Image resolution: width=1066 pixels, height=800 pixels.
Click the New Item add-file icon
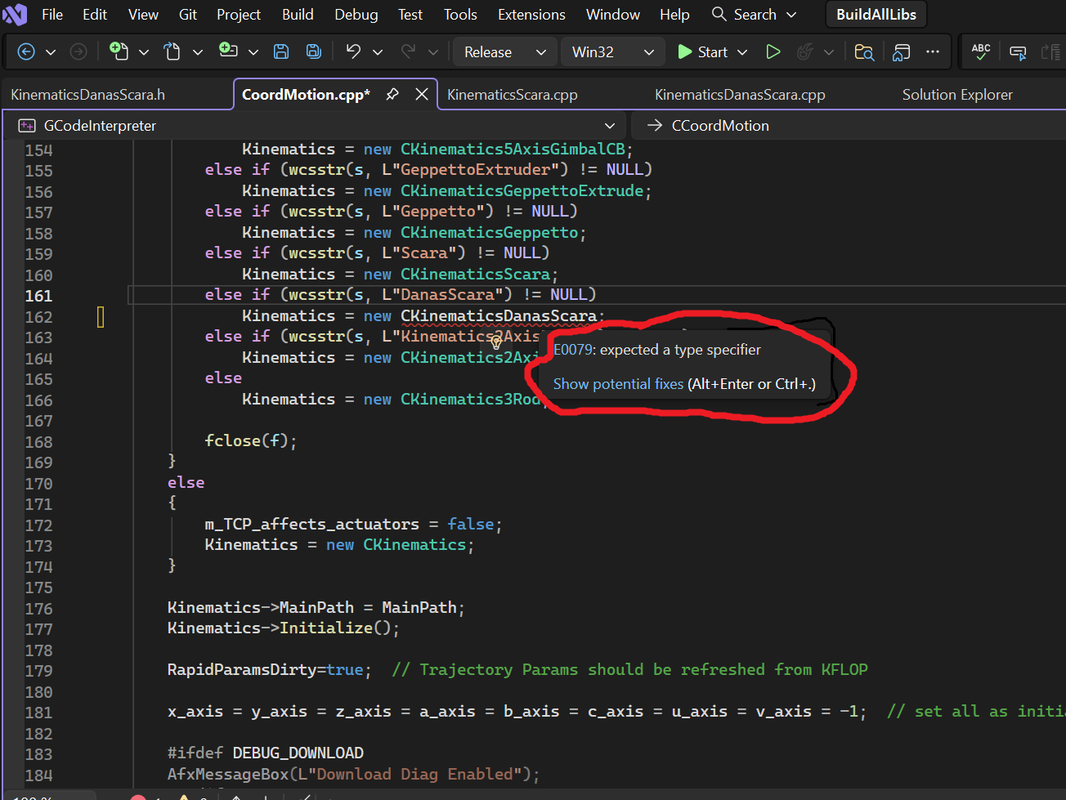pyautogui.click(x=119, y=52)
